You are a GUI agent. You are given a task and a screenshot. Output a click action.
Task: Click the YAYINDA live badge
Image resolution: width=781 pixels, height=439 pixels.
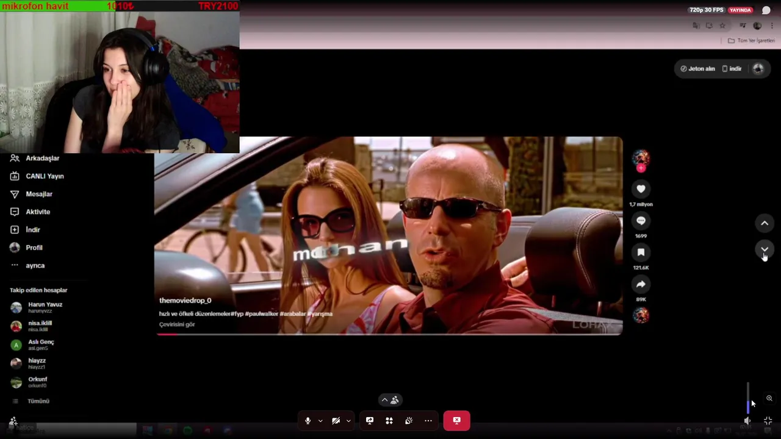tap(741, 10)
